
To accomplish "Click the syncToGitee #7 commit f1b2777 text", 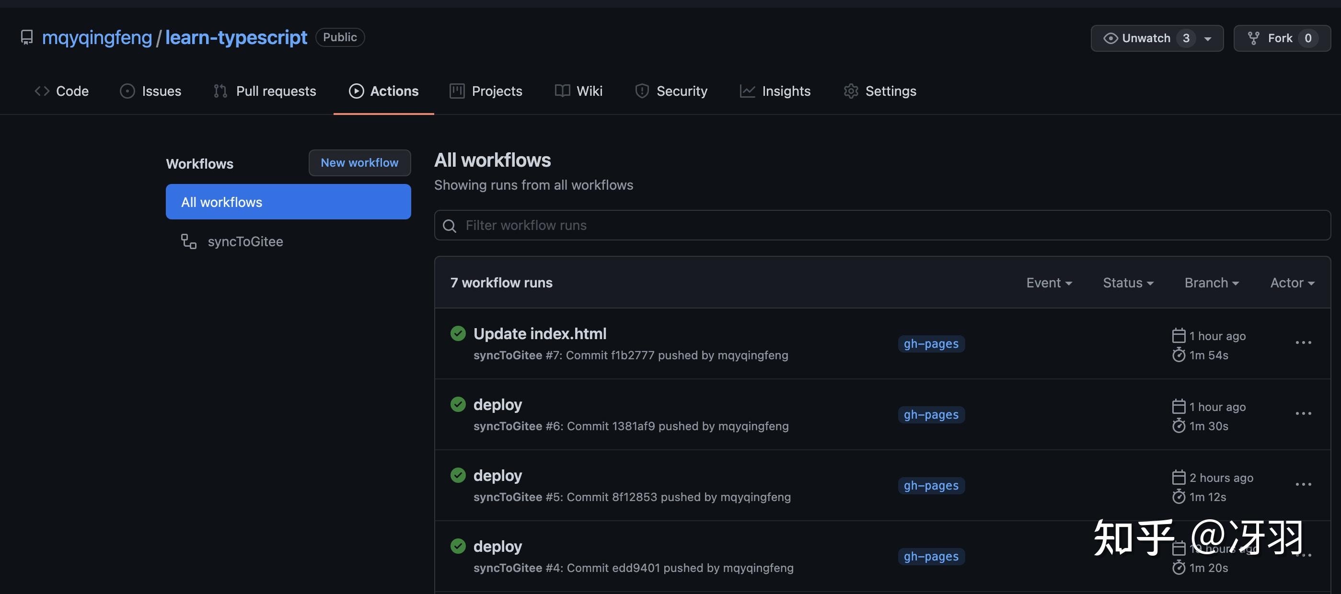I will click(630, 355).
